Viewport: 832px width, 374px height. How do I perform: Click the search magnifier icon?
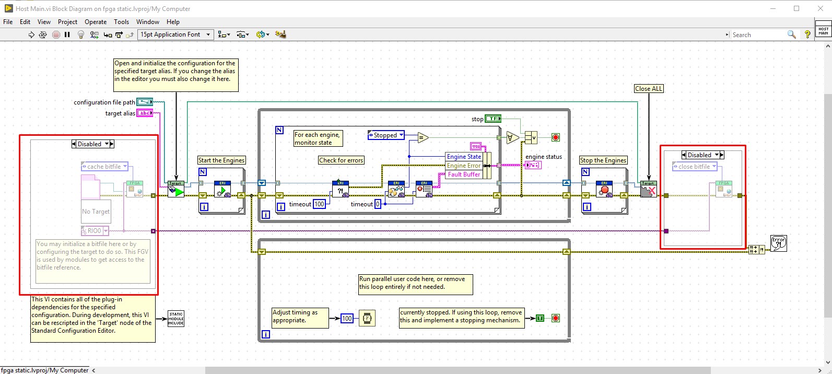tap(792, 34)
